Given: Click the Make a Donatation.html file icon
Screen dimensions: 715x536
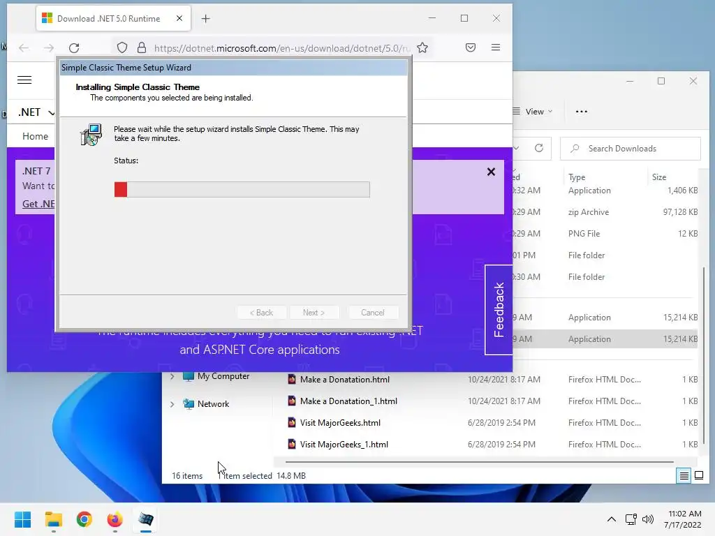Looking at the screenshot, I should (292, 379).
